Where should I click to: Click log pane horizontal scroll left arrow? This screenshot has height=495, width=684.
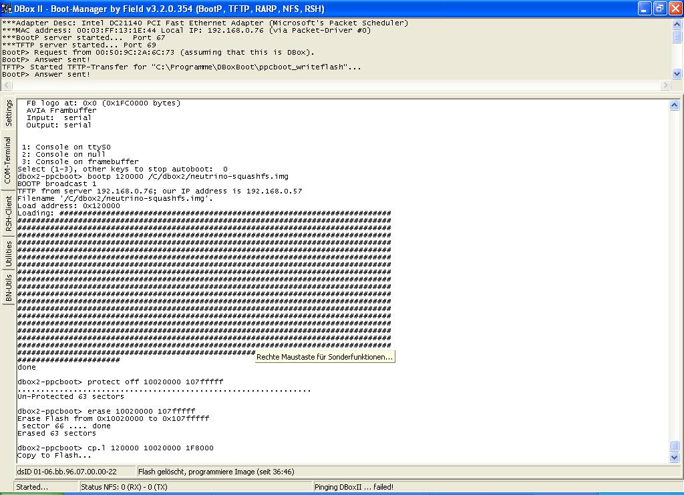[x=7, y=85]
